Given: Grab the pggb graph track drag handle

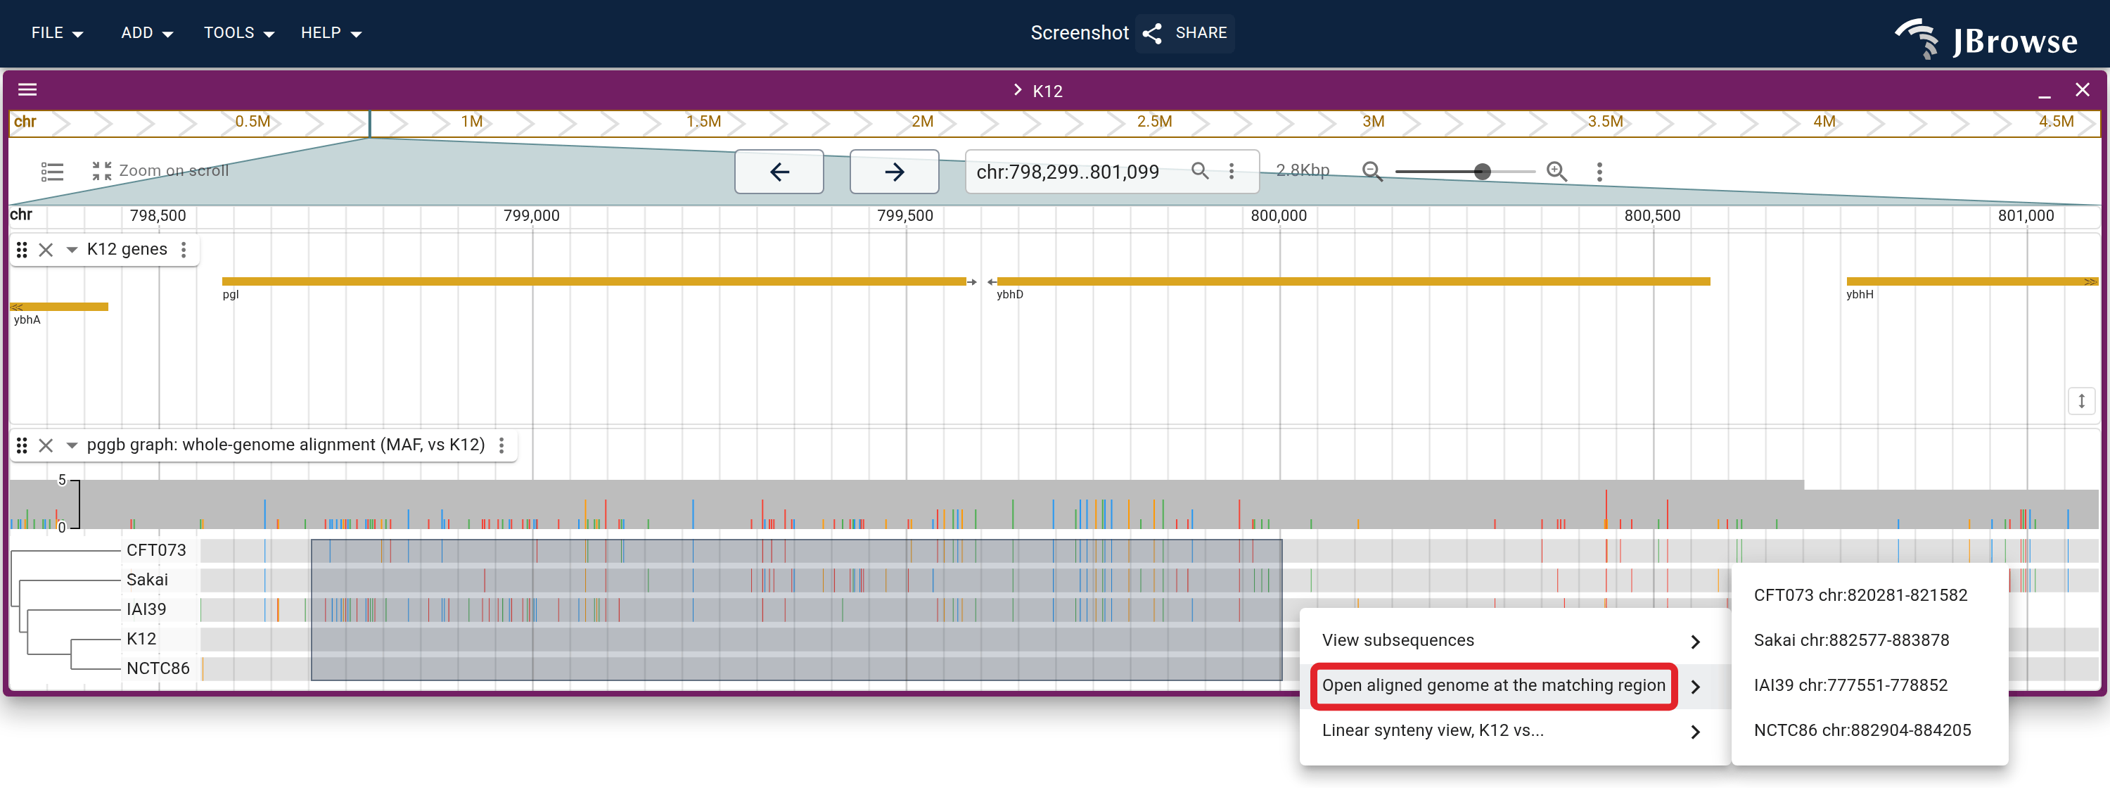Looking at the screenshot, I should (x=22, y=445).
